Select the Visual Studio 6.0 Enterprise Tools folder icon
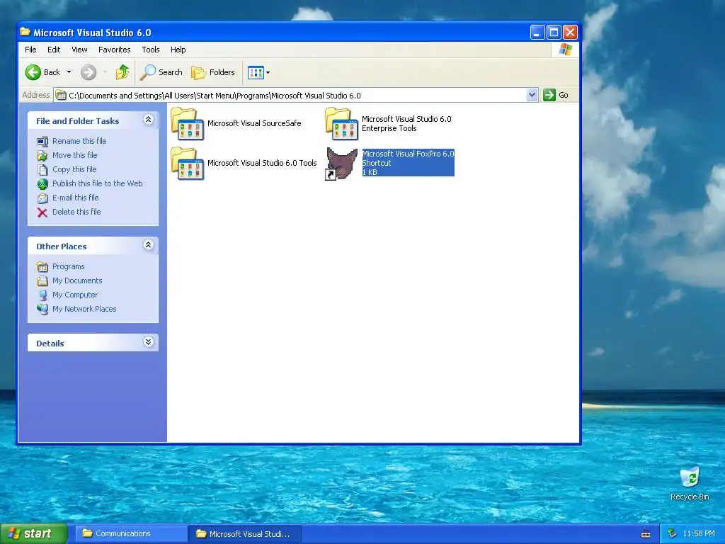725x544 pixels. click(342, 123)
